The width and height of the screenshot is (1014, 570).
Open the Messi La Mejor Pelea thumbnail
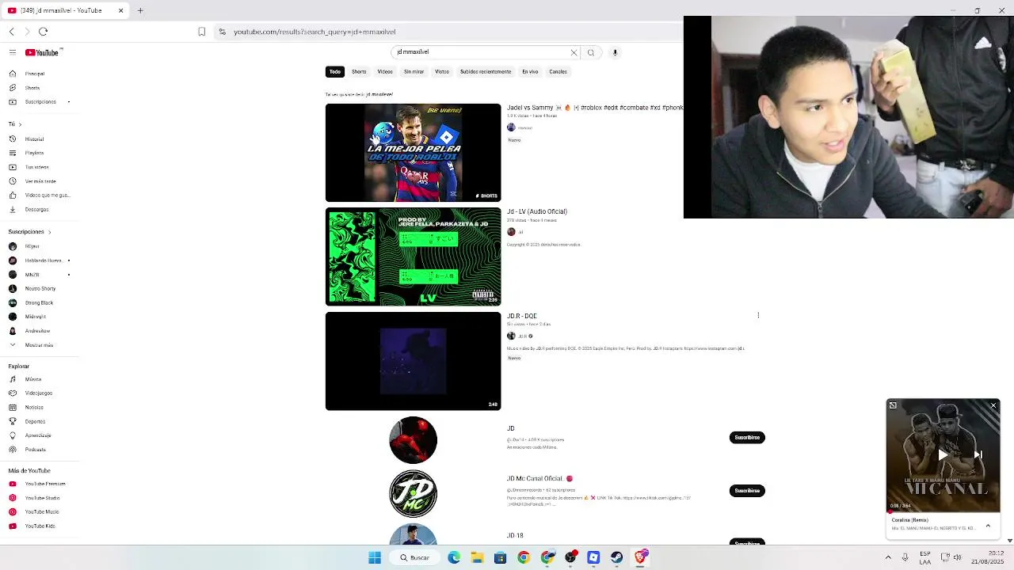tap(413, 153)
